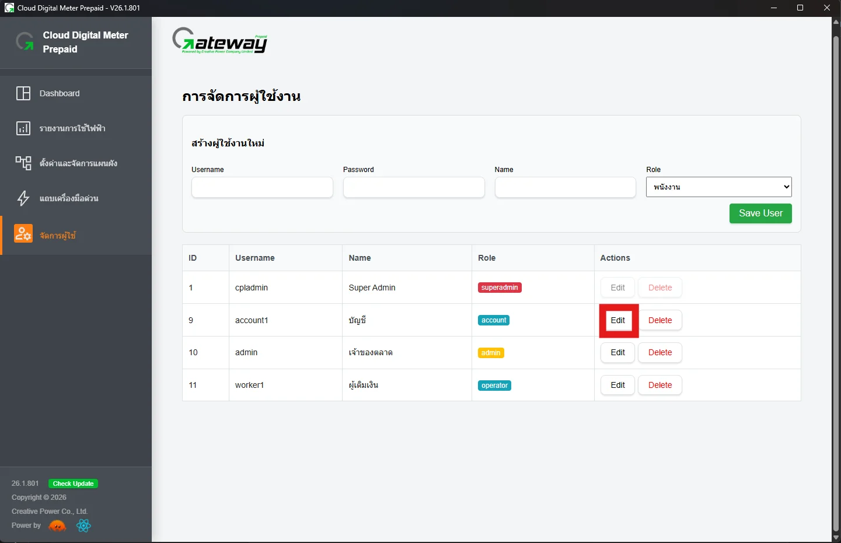841x543 pixels.
Task: Click the diagram layout settings icon
Action: point(23,163)
